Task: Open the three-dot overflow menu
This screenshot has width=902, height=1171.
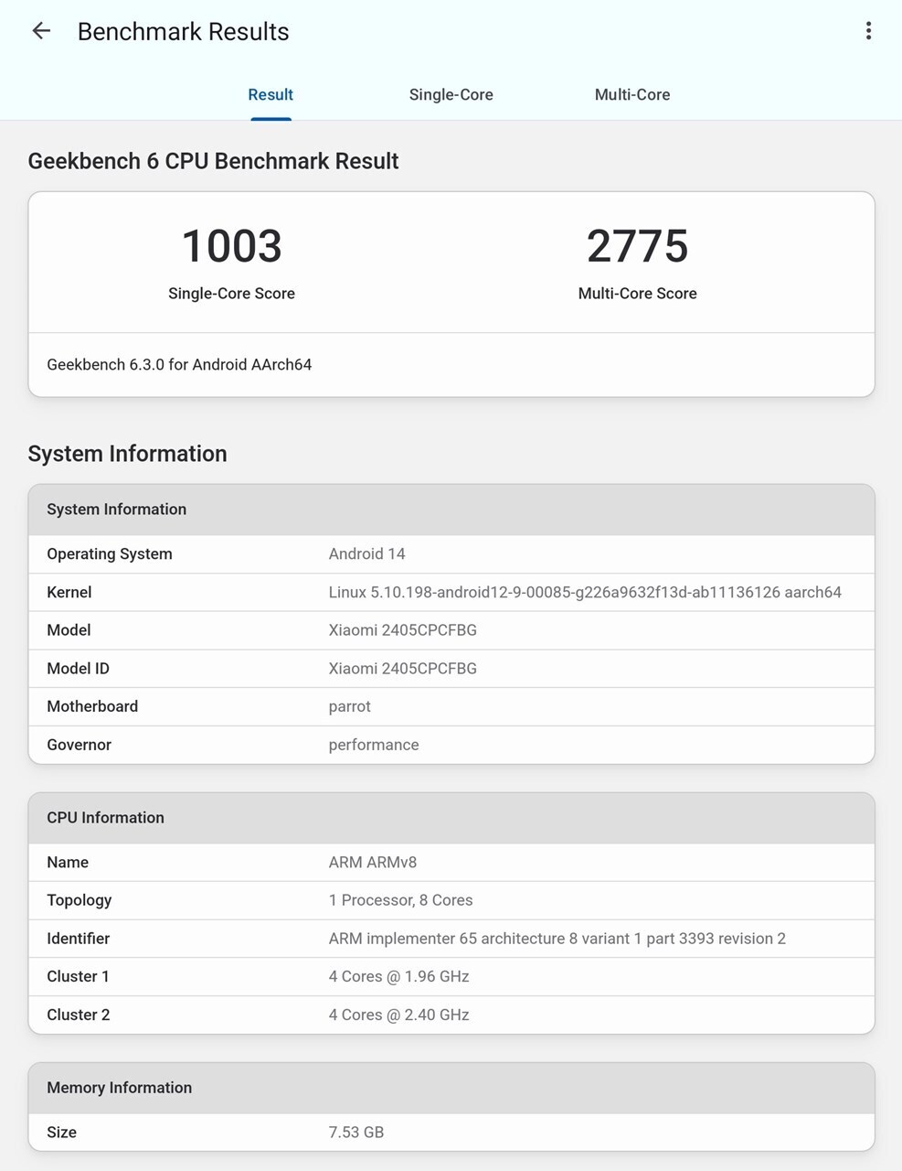Action: (x=868, y=31)
